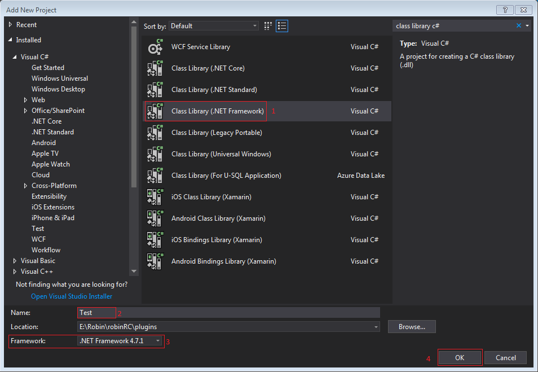The height and width of the screenshot is (372, 538).
Task: Click 'Azure Data Lake' type label
Action: (x=360, y=176)
